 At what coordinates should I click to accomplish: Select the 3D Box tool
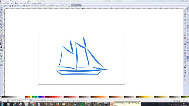click(1, 26)
